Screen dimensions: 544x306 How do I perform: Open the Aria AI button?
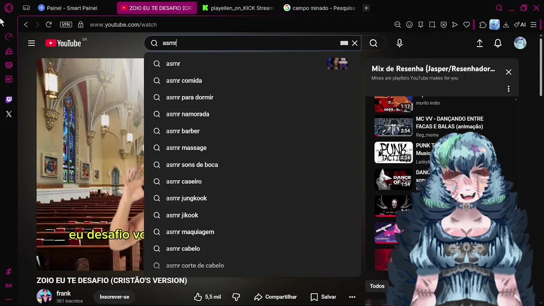click(x=520, y=25)
